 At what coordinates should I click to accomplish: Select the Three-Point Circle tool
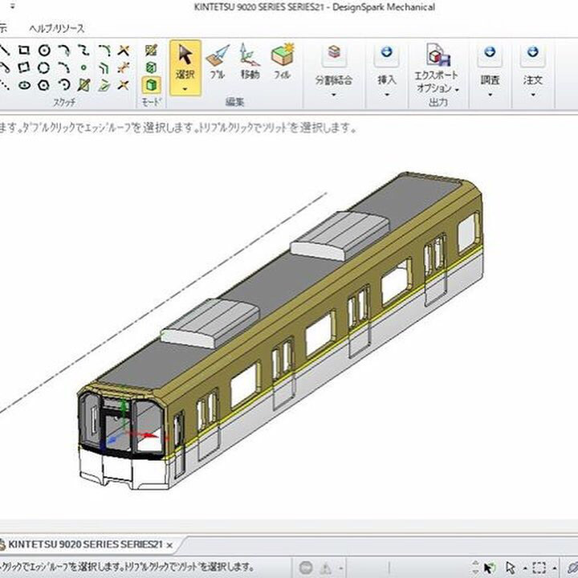click(x=43, y=67)
